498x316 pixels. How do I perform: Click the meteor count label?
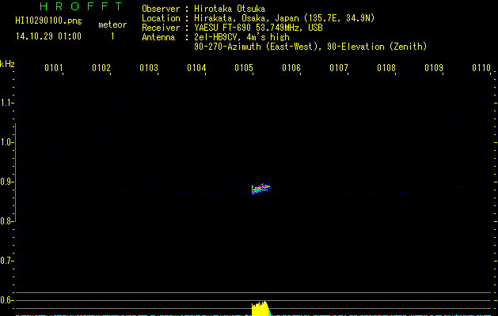coord(112,24)
